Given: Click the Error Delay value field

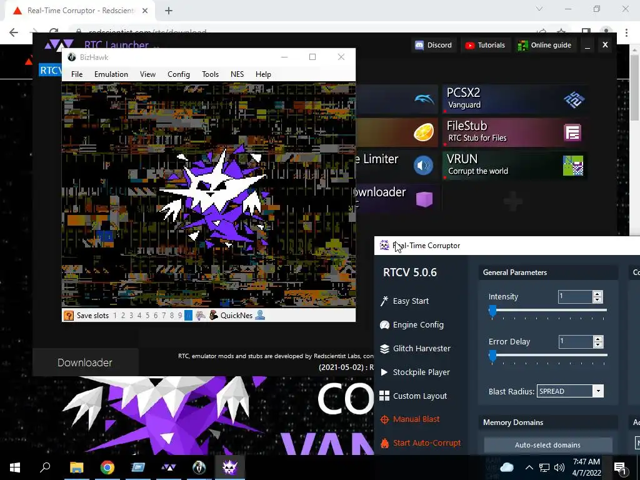Looking at the screenshot, I should tap(576, 342).
